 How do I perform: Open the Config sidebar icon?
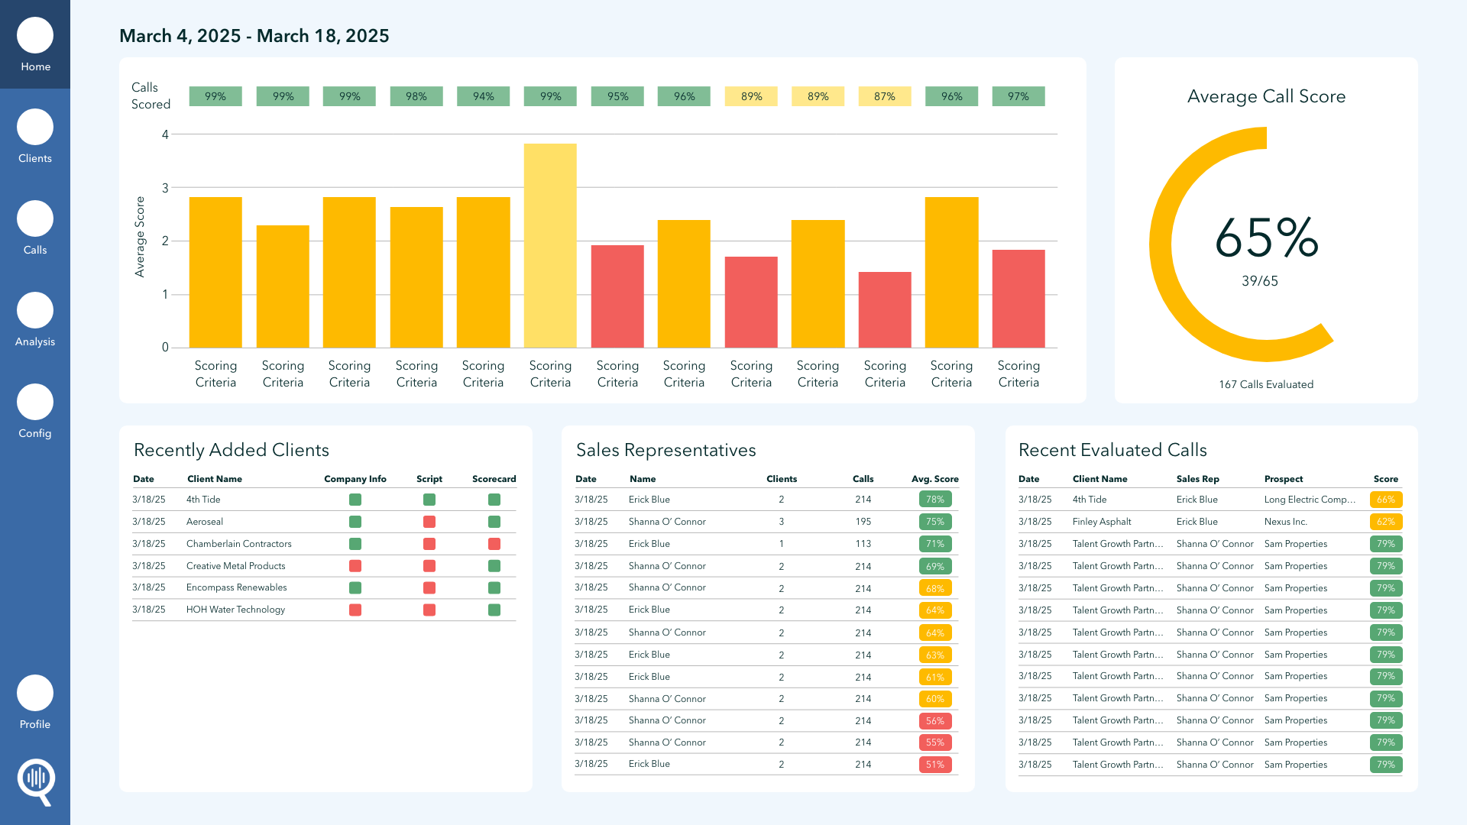(35, 403)
